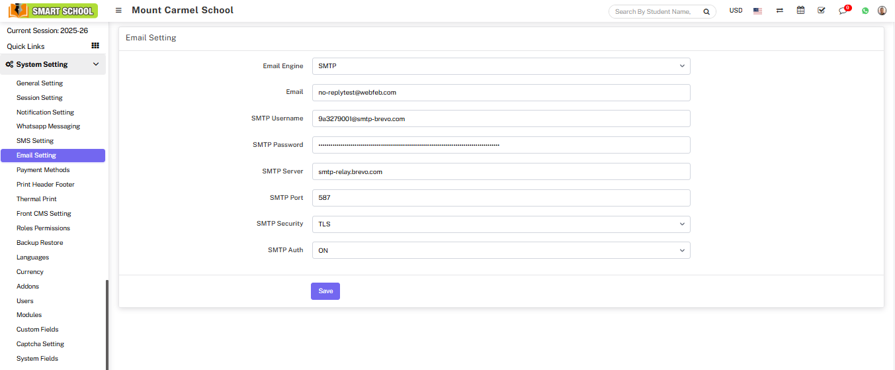Click the sidebar vertical scrollbar
The width and height of the screenshot is (895, 370).
[107, 324]
